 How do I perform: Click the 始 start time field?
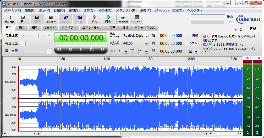pyautogui.click(x=171, y=36)
